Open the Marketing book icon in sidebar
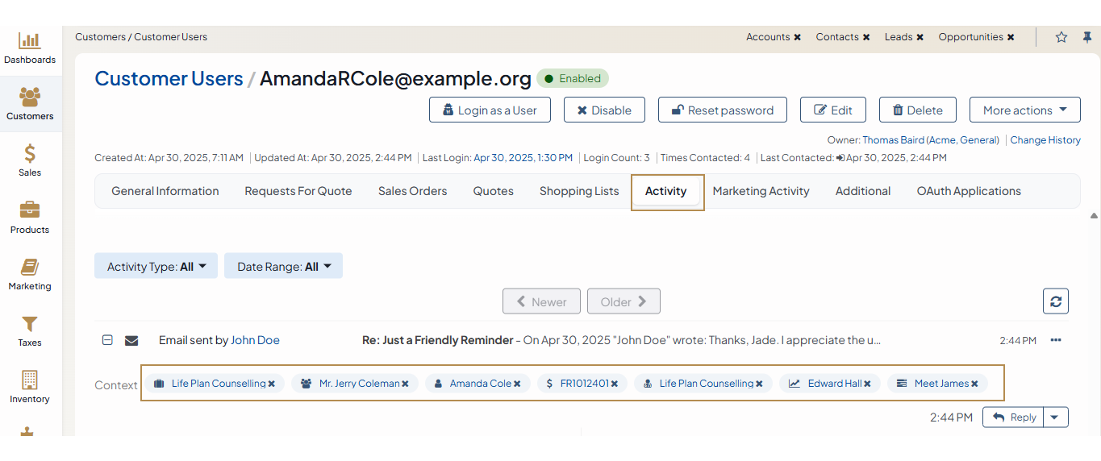This screenshot has height=461, width=1101. 30,267
